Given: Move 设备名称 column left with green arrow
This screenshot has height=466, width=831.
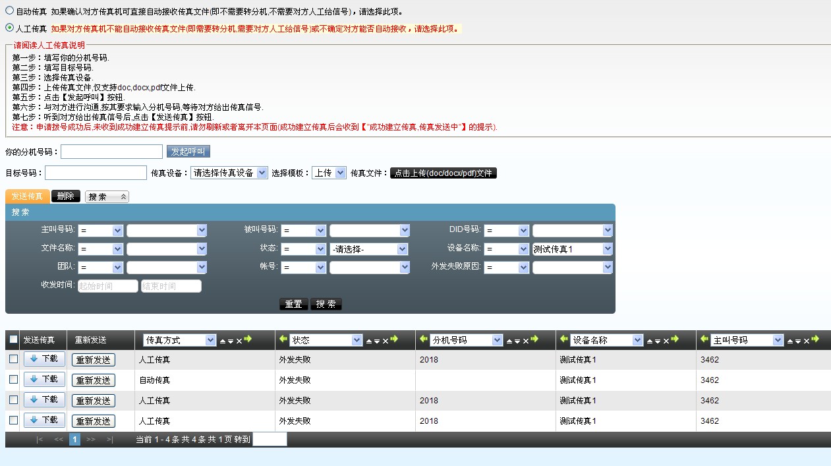Looking at the screenshot, I should click(x=564, y=339).
